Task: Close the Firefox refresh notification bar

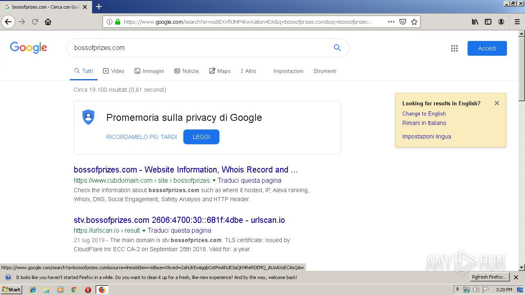Action: pyautogui.click(x=516, y=277)
